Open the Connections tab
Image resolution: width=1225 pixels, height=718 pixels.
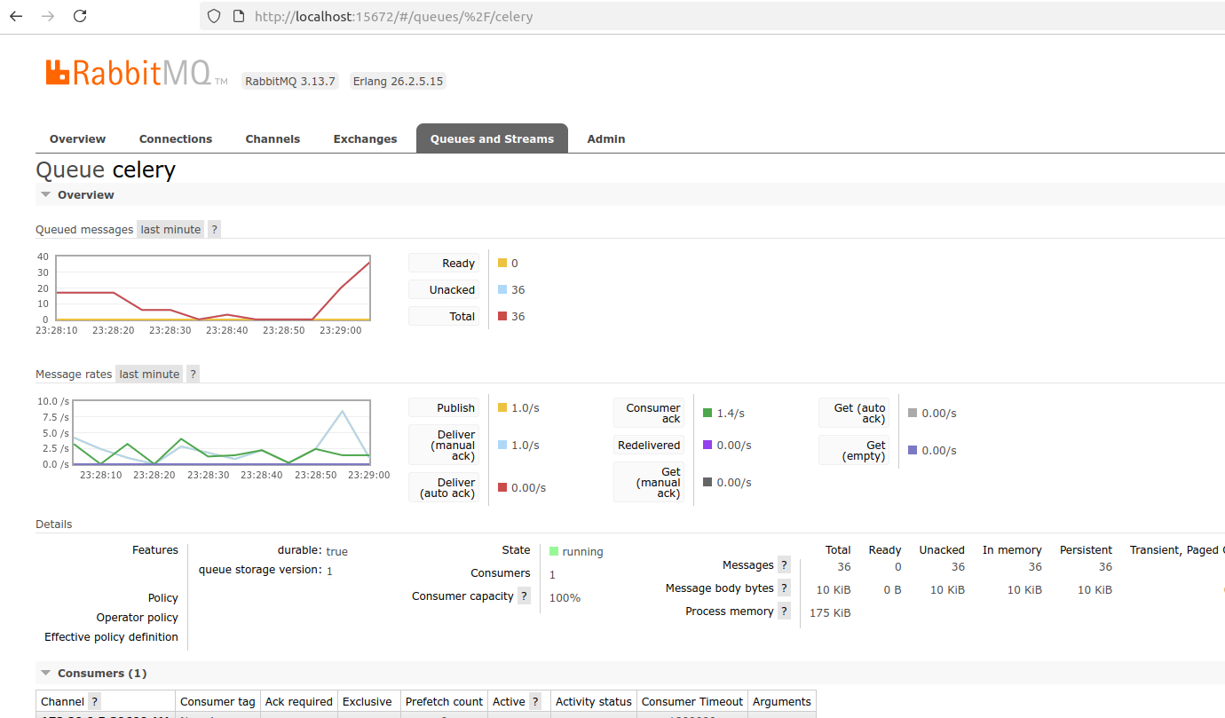[x=176, y=138]
